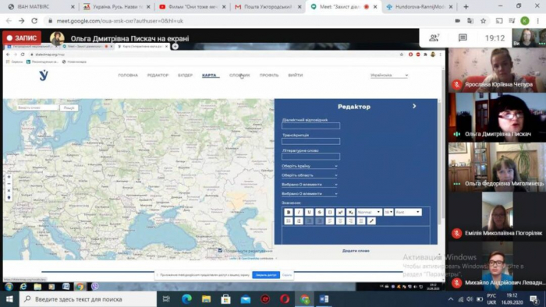Click the blue stop sharing button
546x307 pixels.
266,275
